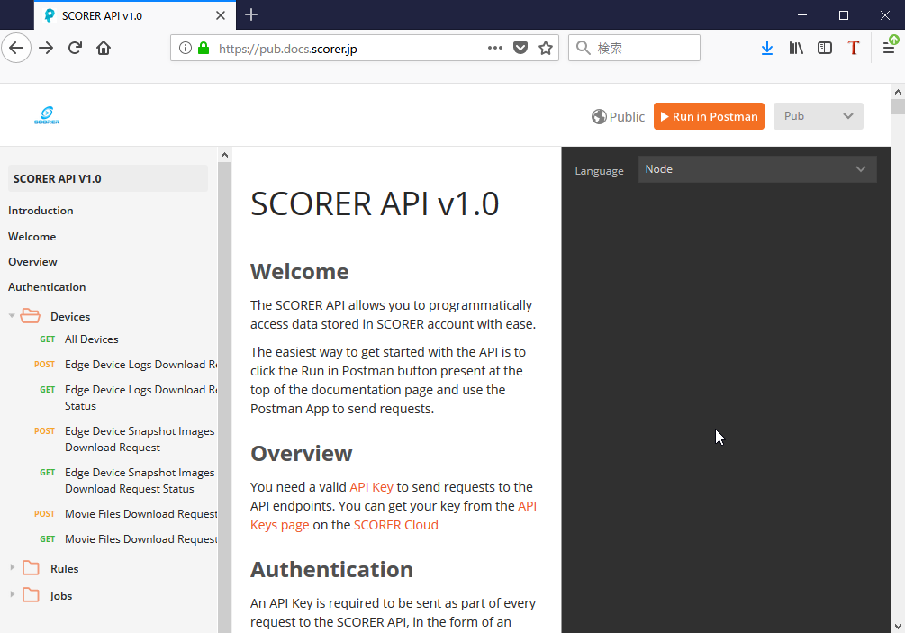The image size is (905, 633).
Task: Expand the Jobs folder arrow
Action: 12,594
